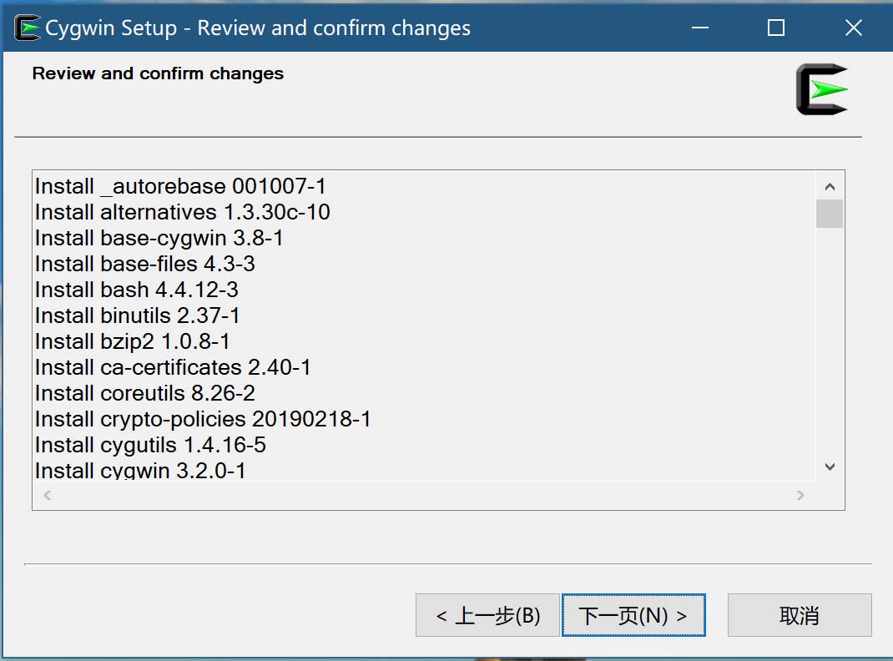Click the vertical scrollbar thumb
The height and width of the screenshot is (661, 893).
click(x=830, y=214)
